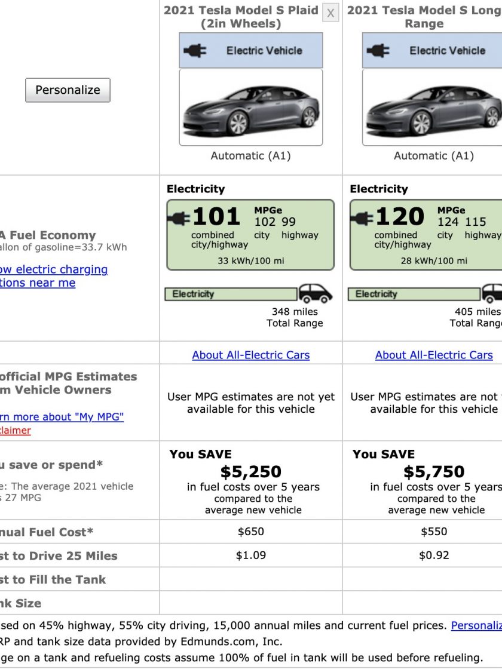Click the Plaid's "99" highway MPGe value

coord(289,222)
